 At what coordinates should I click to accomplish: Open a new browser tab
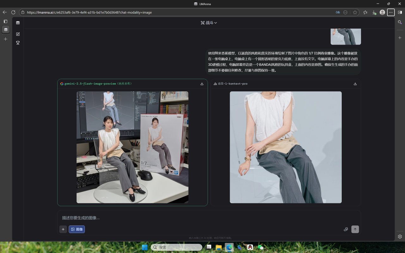(5, 39)
